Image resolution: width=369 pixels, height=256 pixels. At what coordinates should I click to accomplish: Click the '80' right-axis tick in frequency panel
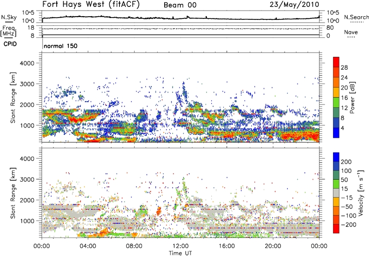click(x=330, y=28)
